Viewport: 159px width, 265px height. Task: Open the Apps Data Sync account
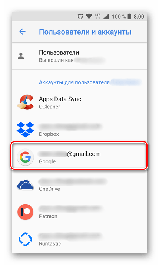(79, 102)
